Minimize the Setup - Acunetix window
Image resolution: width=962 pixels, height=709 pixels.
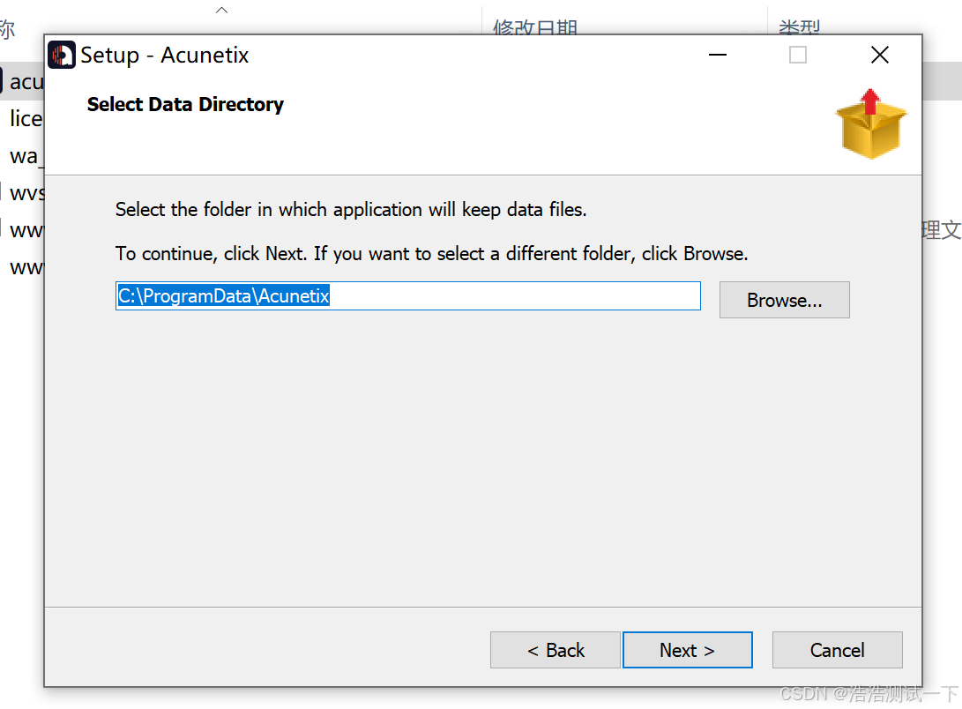[717, 56]
